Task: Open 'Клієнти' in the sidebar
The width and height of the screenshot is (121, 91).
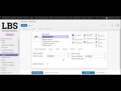Action: tap(4, 42)
